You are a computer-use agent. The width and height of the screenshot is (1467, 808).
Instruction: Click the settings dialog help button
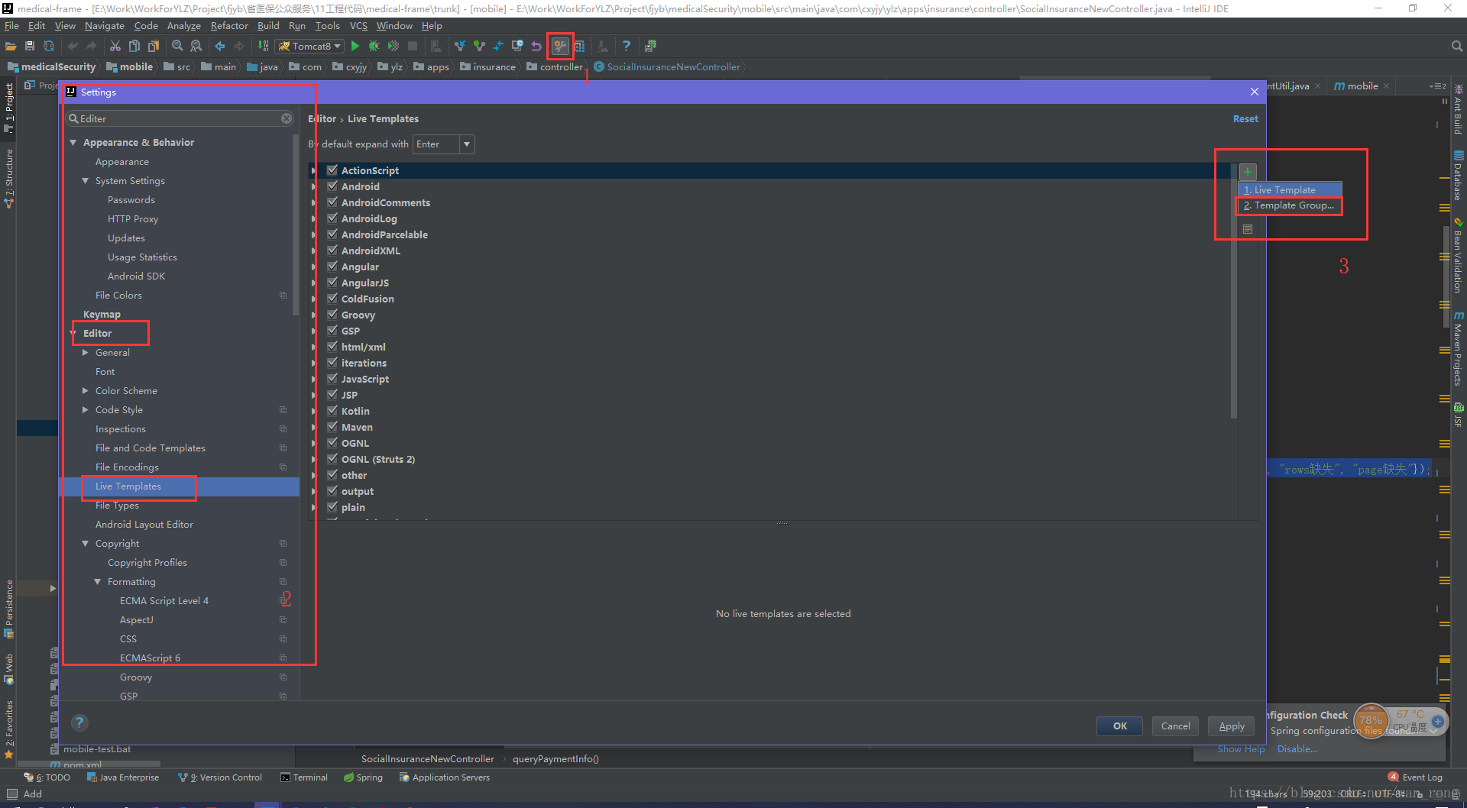coord(79,722)
